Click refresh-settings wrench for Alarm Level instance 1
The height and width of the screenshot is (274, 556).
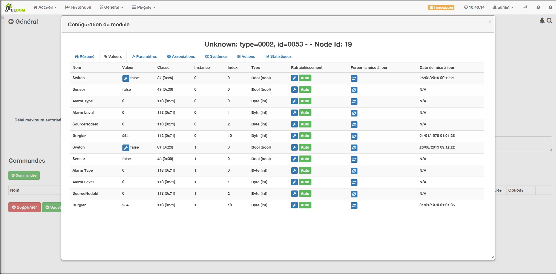tap(294, 182)
